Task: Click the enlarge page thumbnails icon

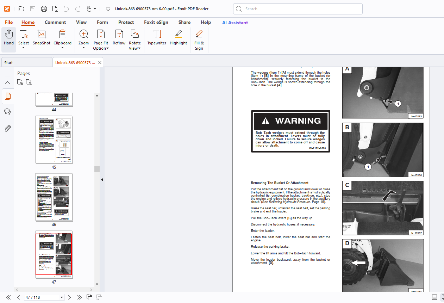Action: (x=20, y=82)
